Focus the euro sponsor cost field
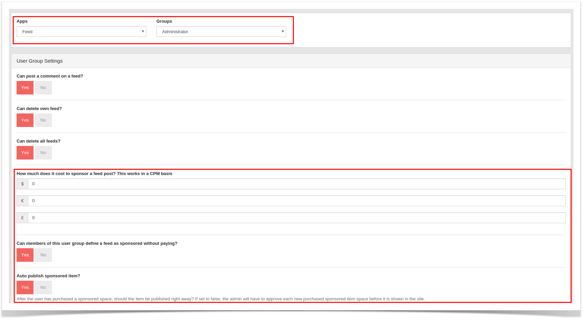 click(x=297, y=201)
